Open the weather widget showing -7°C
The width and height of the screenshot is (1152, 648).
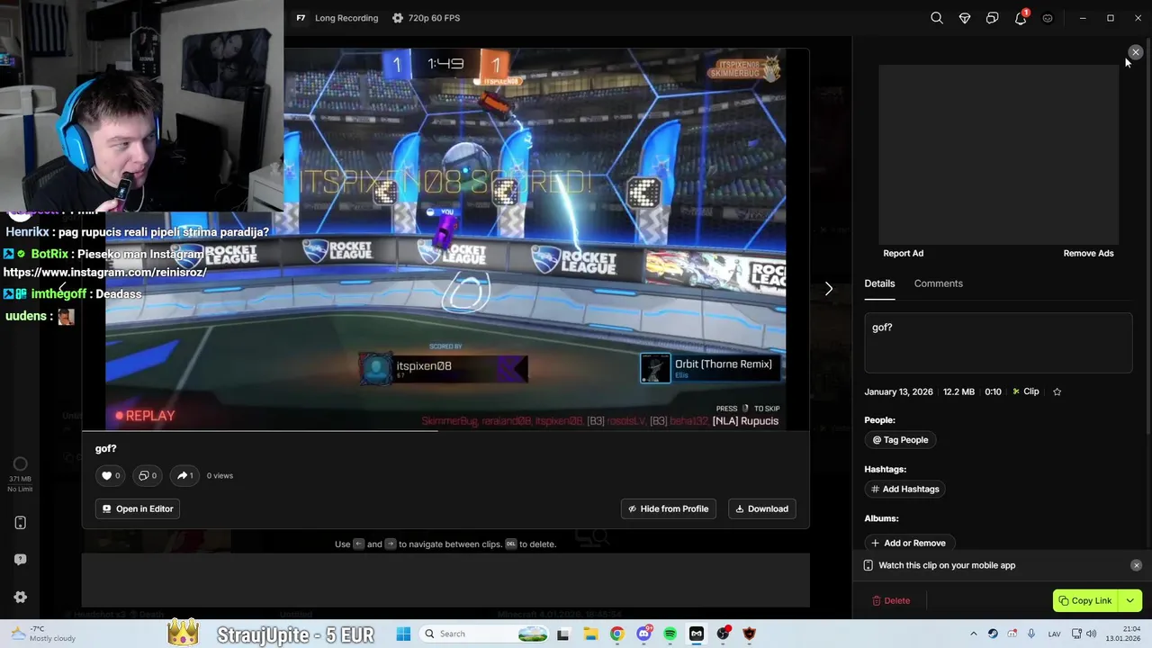[41, 634]
